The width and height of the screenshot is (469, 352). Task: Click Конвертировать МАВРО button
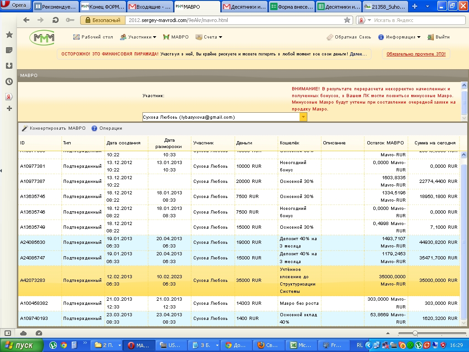click(x=54, y=128)
